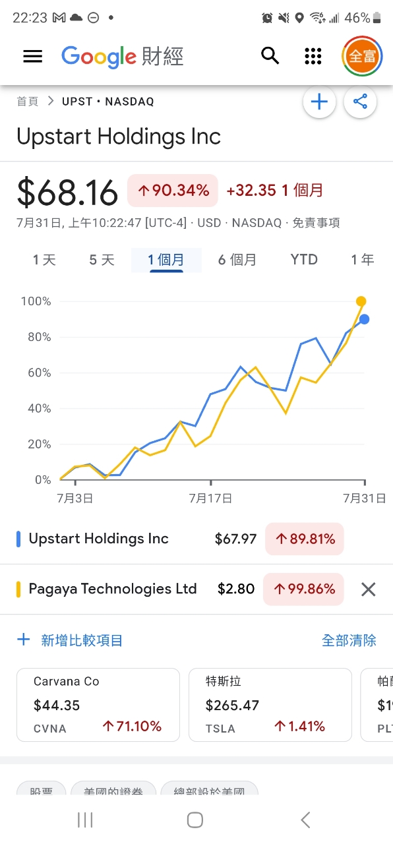Open the hamburger navigation menu
This screenshot has height=844, width=393.
coord(32,56)
